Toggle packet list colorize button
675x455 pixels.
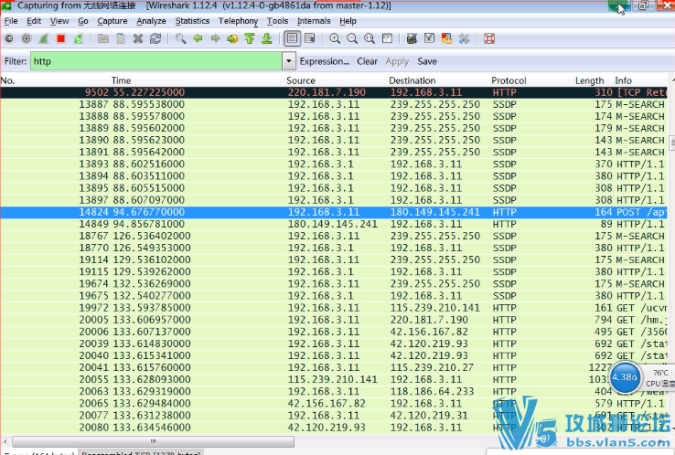(x=292, y=38)
